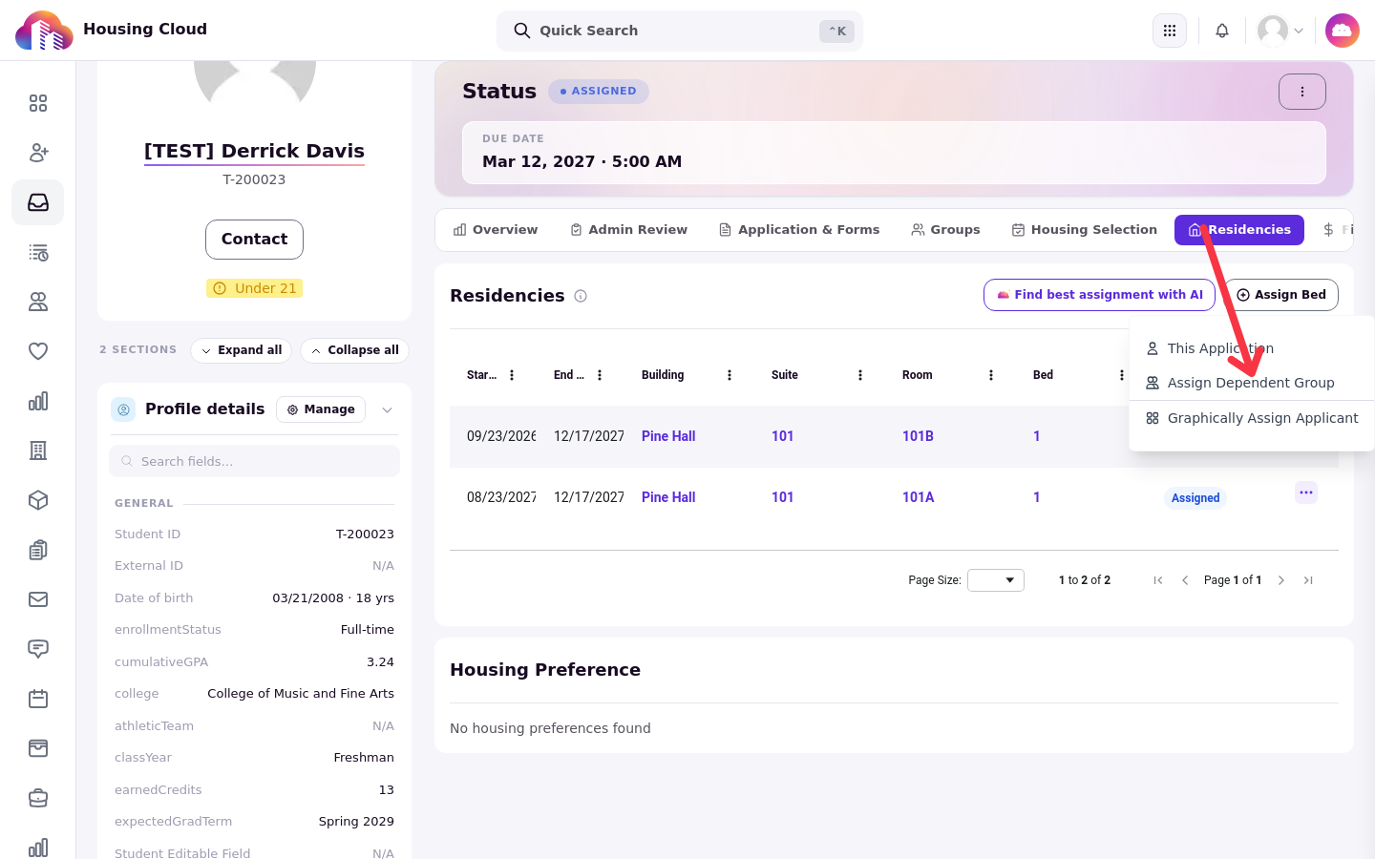Open the apps grid launcher icon
1375x859 pixels.
[x=1170, y=31]
